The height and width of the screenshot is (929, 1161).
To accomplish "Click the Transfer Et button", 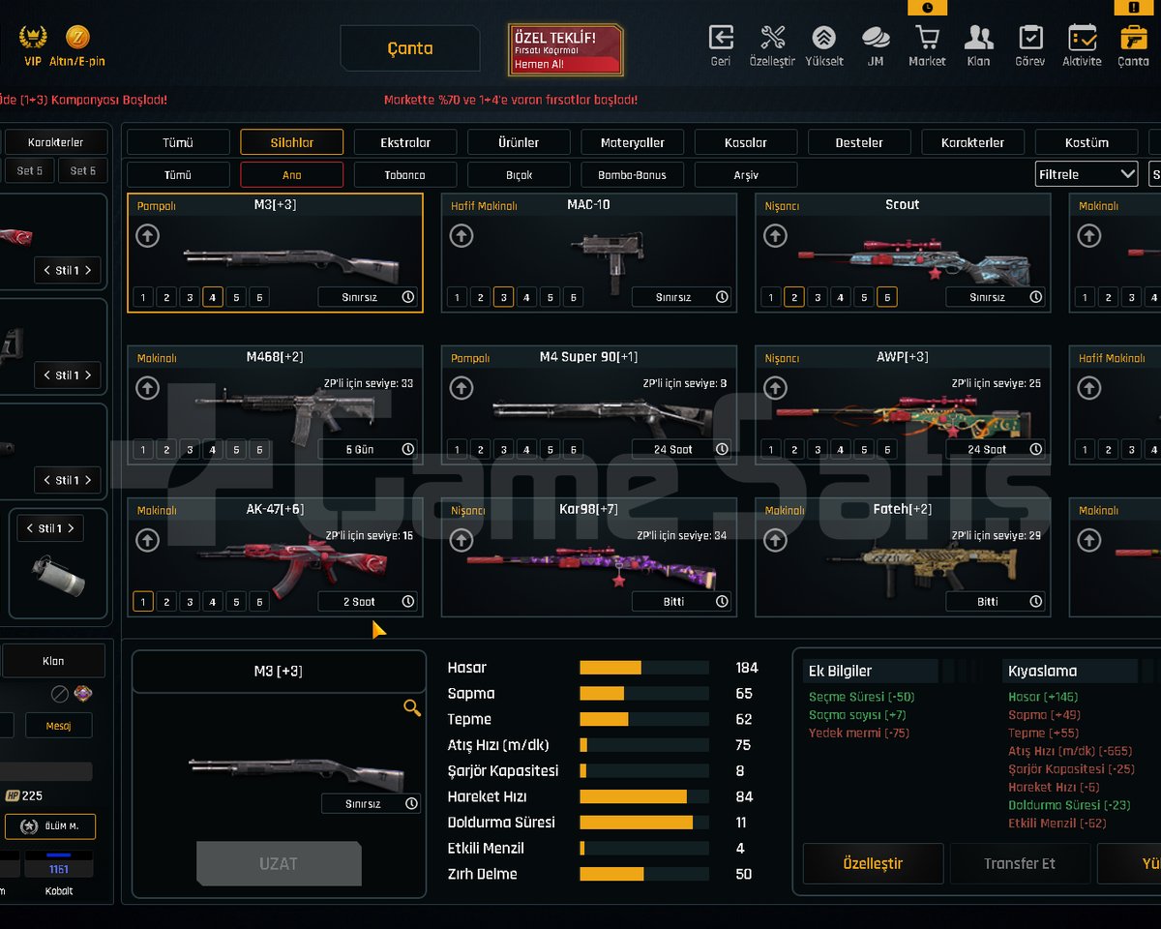I will tap(1020, 863).
